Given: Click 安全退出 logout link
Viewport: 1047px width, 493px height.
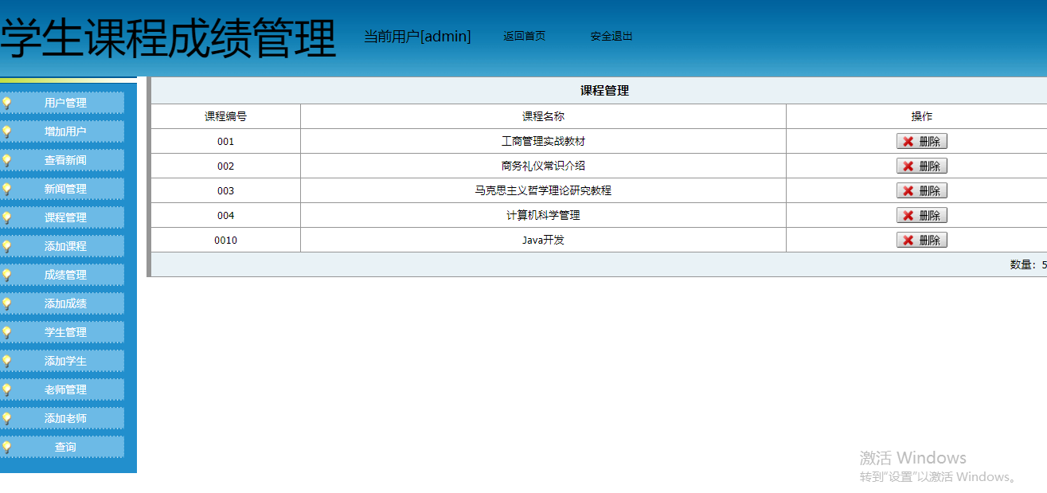Looking at the screenshot, I should (611, 36).
